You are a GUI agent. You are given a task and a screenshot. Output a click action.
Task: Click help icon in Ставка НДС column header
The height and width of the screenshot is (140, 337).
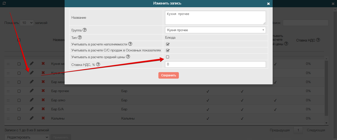318,40
